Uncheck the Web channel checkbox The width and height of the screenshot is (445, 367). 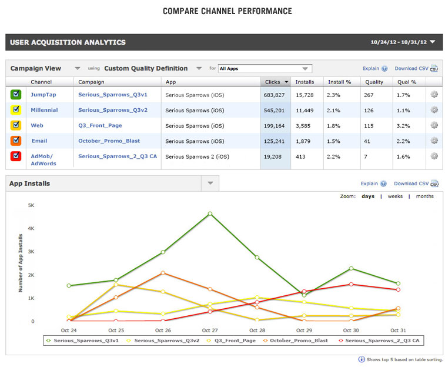(16, 125)
